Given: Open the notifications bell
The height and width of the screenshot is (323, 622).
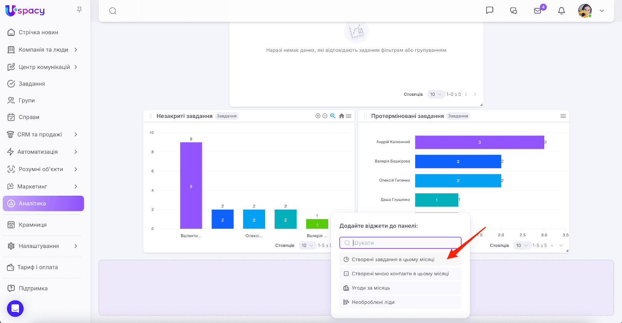Looking at the screenshot, I should (561, 11).
